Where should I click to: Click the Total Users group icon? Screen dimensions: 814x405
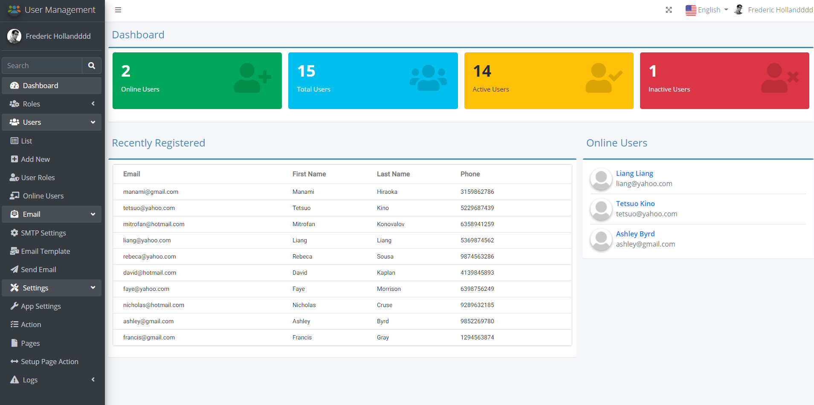(428, 78)
